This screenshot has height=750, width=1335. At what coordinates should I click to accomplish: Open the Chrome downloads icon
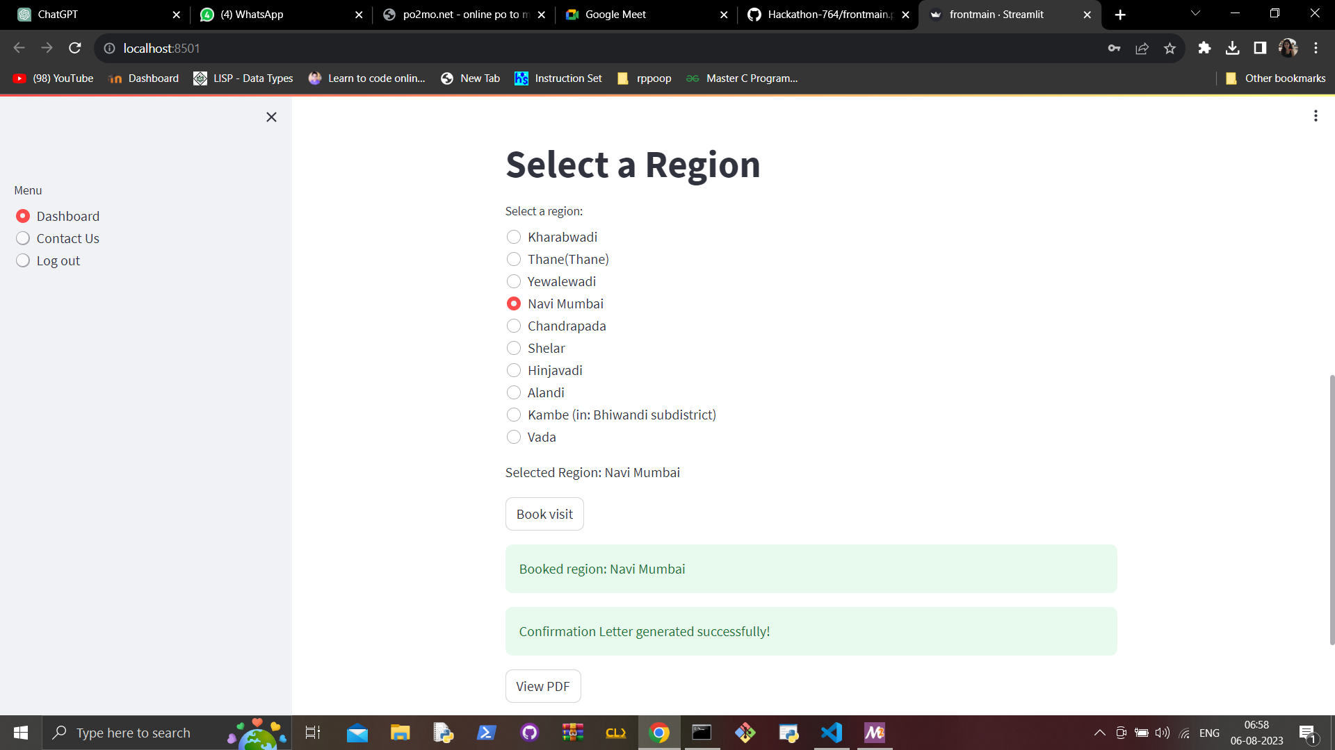[x=1232, y=48]
